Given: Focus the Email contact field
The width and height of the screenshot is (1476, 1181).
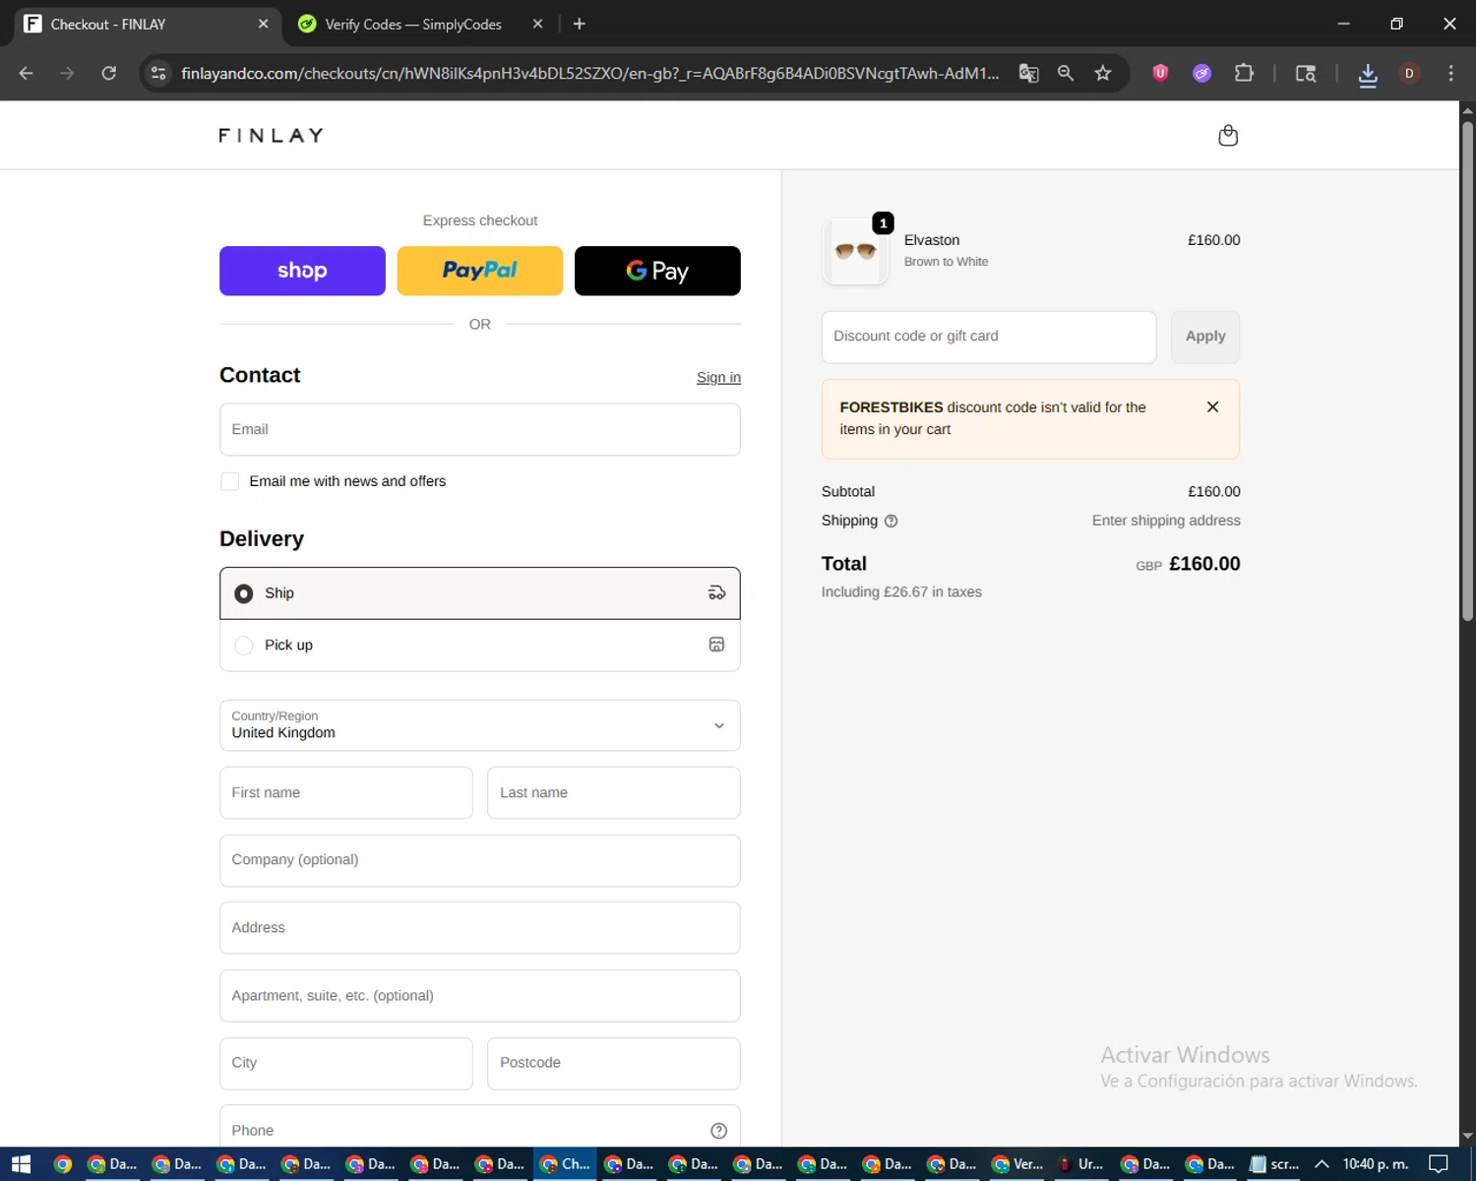Looking at the screenshot, I should pos(480,430).
